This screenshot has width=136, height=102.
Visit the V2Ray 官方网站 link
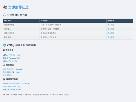coord(9,55)
